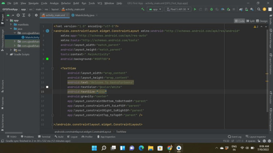Open Windows Start from the taskbar

[94, 148]
